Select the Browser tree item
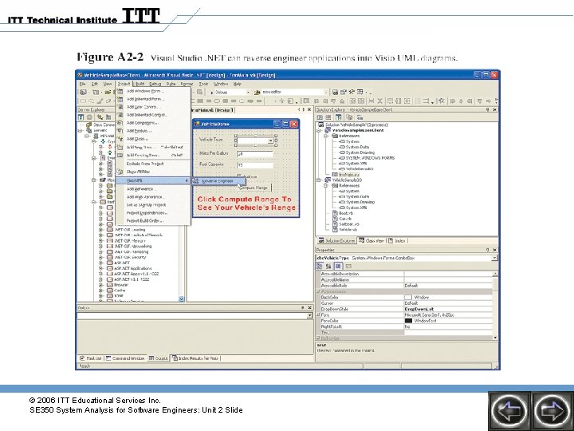 121,285
